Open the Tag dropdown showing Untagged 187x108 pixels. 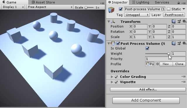coord(137,15)
